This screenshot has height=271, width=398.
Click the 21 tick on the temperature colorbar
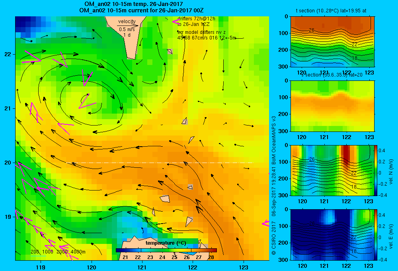click(x=125, y=257)
